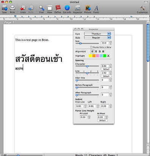The width and height of the screenshot is (150, 156).
Task: Click the After Paragraph stepper
Action: pos(111,95)
